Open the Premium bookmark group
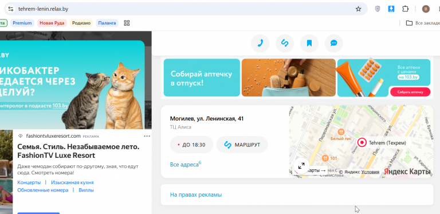 click(22, 23)
